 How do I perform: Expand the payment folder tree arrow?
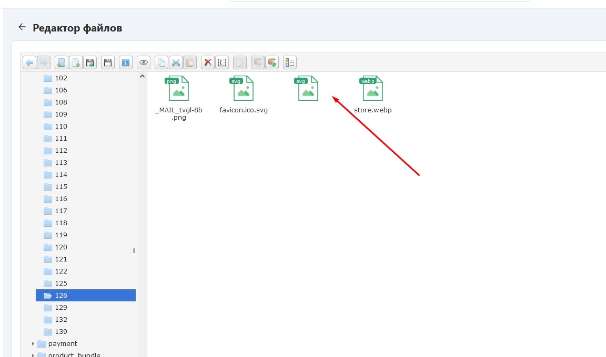tap(33, 343)
